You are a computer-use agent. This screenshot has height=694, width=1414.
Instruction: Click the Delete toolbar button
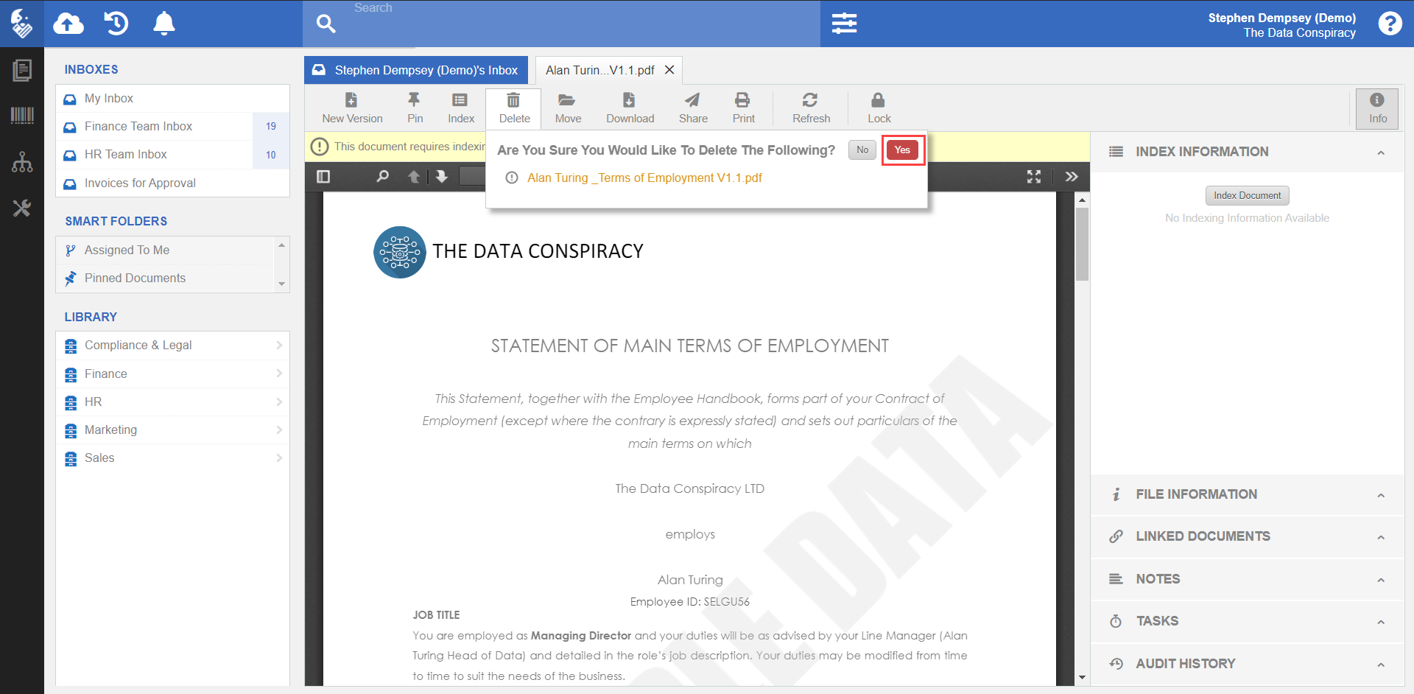514,108
